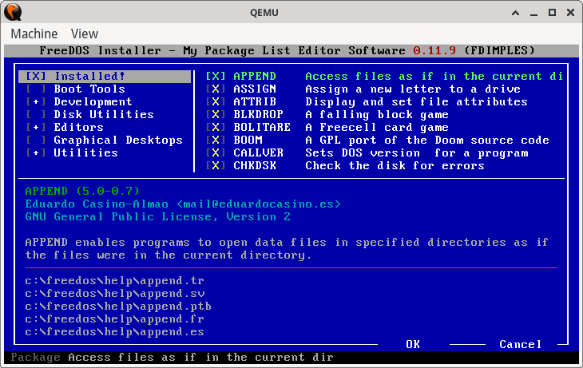Select the Development group name
The height and width of the screenshot is (368, 583).
(93, 101)
